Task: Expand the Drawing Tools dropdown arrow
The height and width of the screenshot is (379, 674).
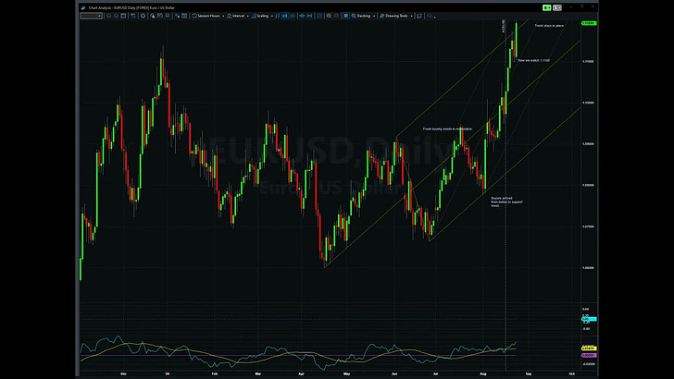Action: coord(412,17)
